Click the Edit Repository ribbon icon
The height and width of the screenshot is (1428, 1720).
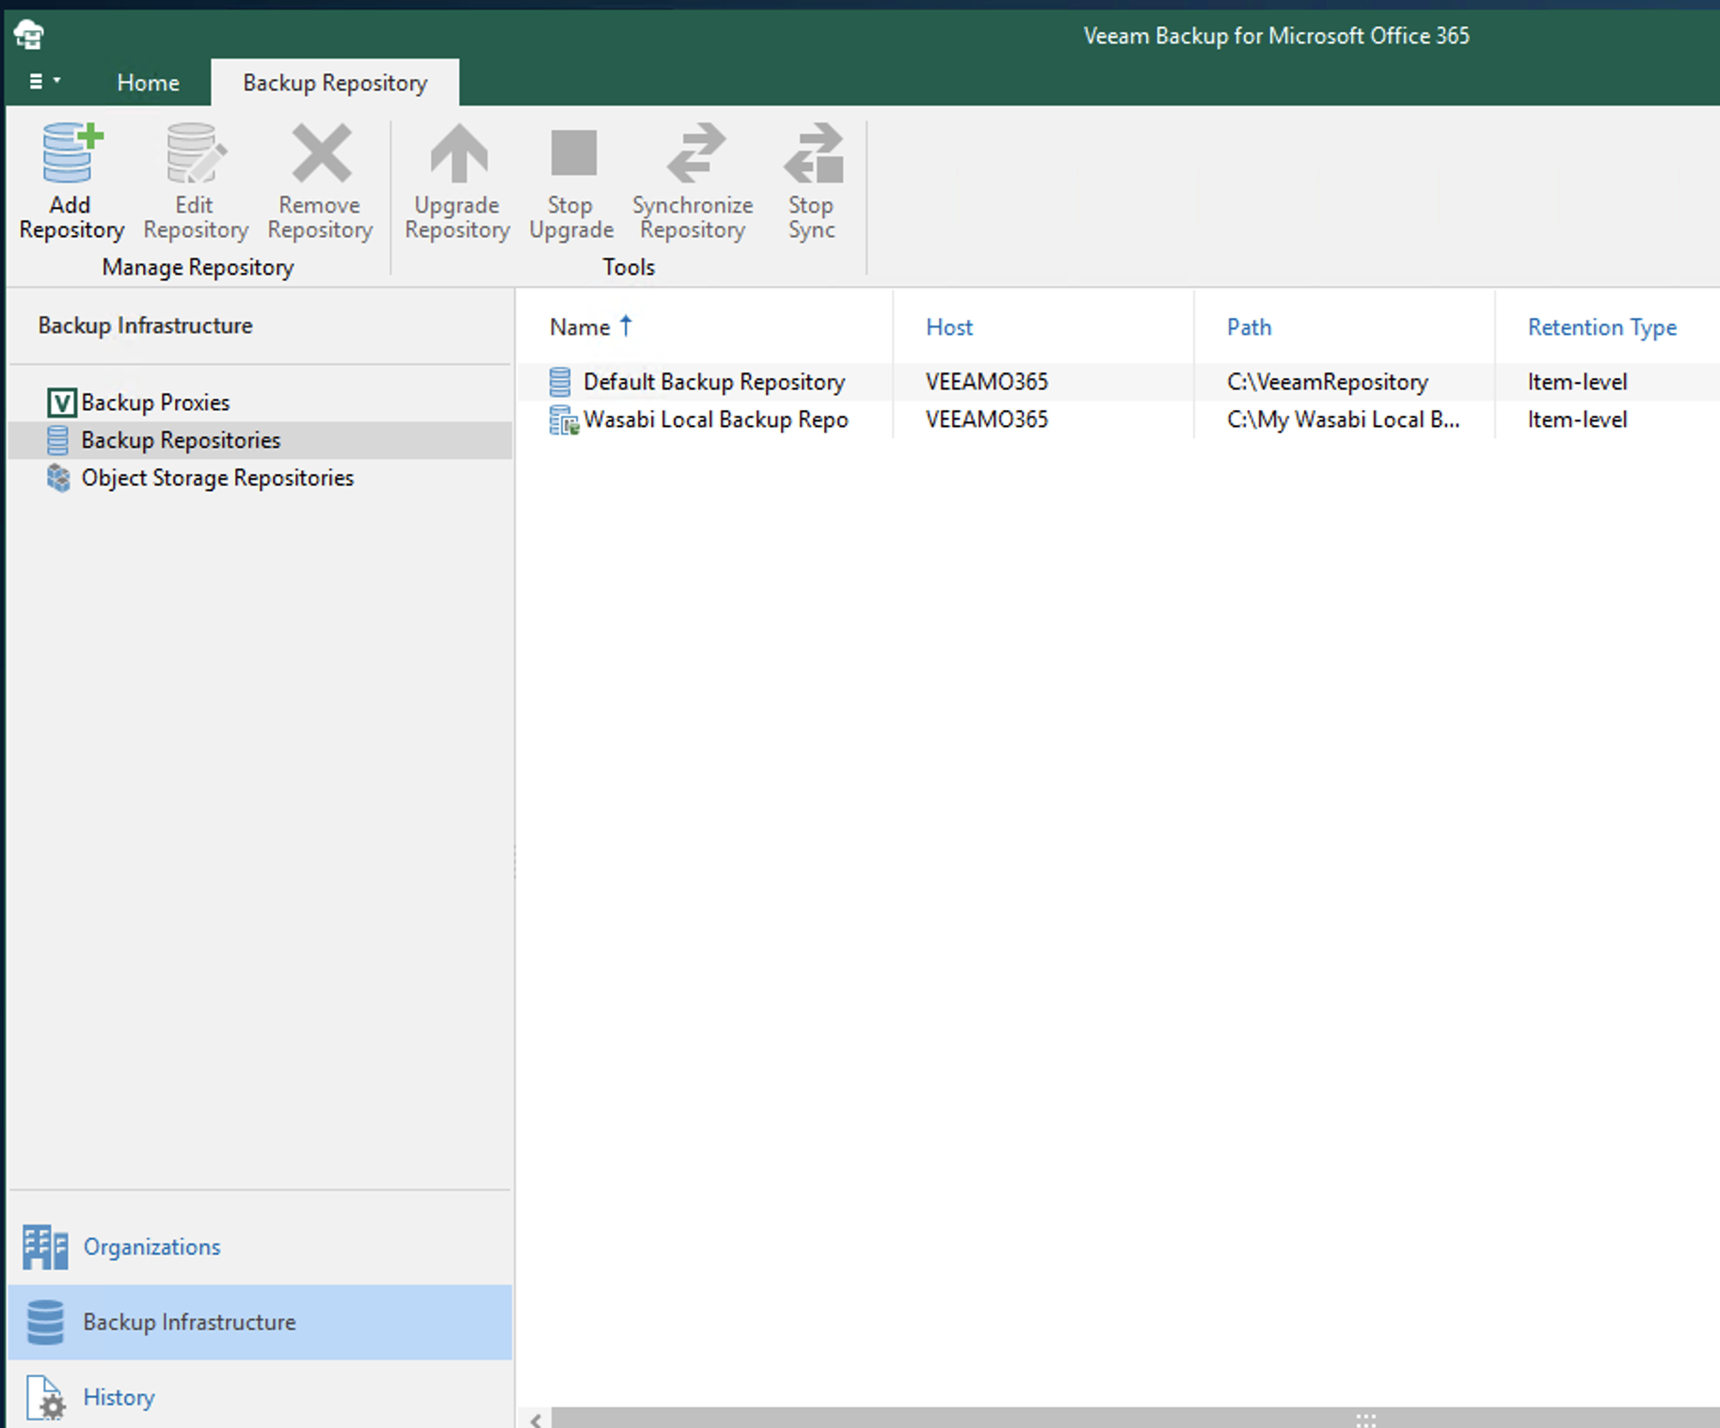(x=196, y=153)
